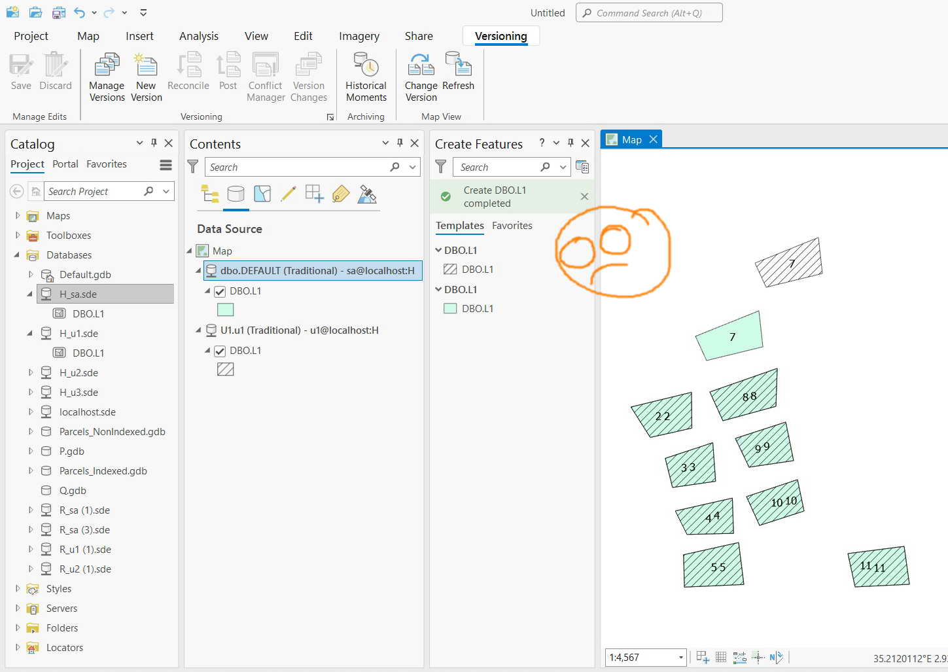
Task: Click the Command Search box
Action: (649, 12)
